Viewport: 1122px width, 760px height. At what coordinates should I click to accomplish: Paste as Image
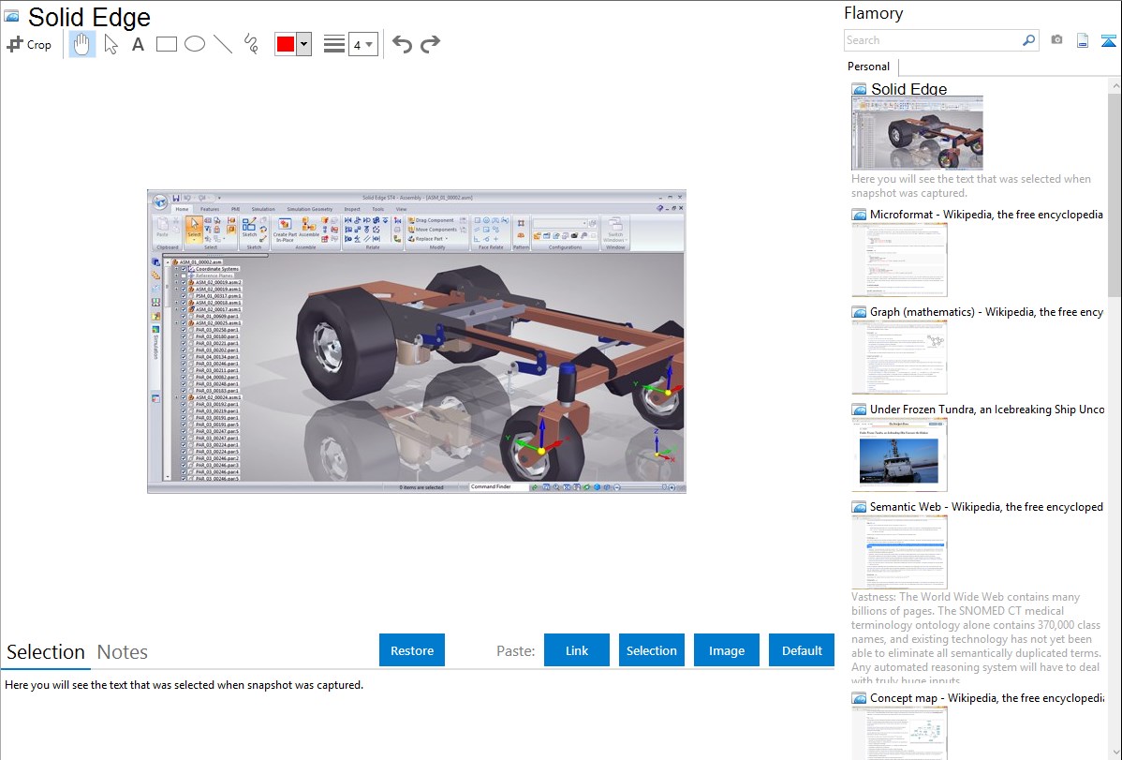726,650
